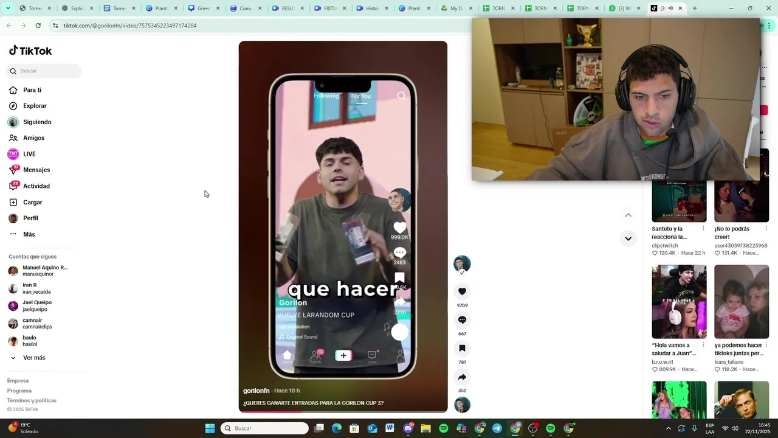
Task: Switch to the "RESU" browser tab
Action: (x=287, y=9)
